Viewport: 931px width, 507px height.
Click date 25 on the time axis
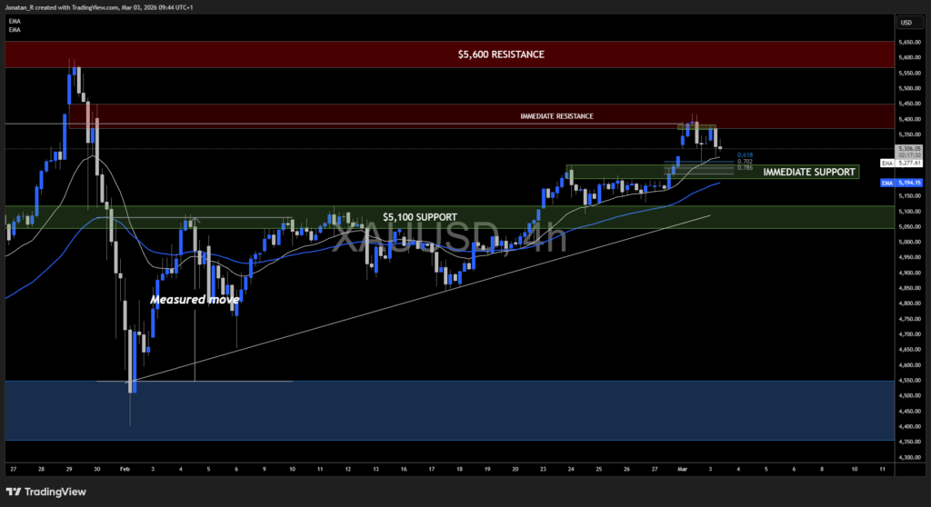click(598, 469)
